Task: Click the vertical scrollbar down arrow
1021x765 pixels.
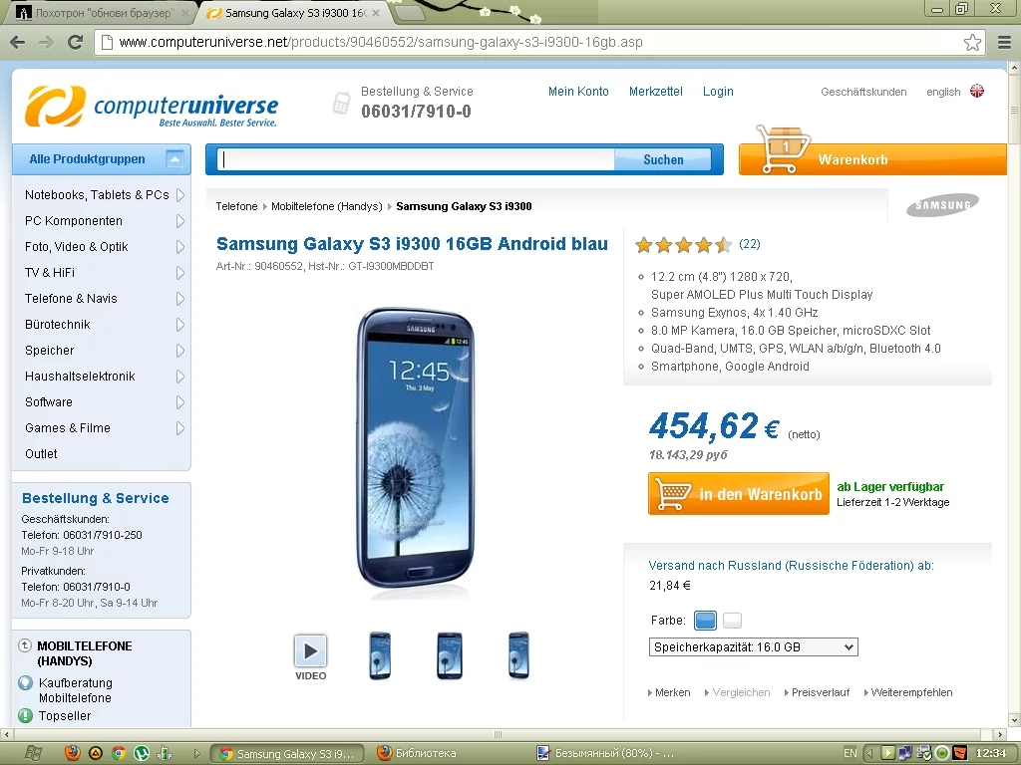Action: [1014, 720]
